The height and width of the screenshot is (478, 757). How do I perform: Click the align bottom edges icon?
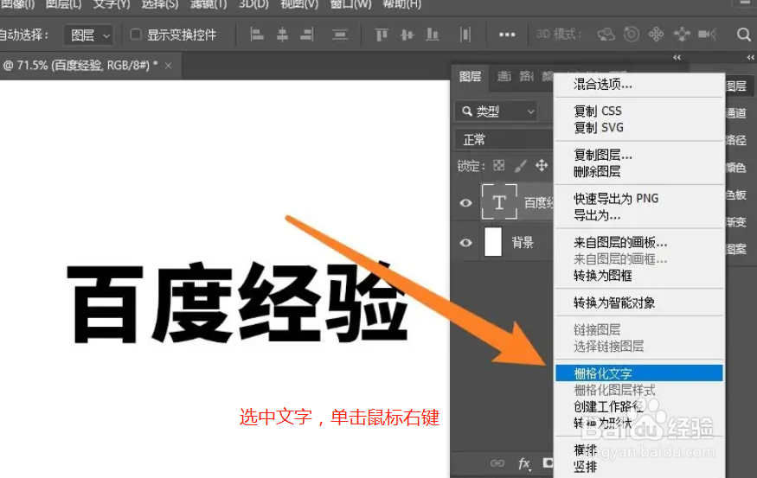click(x=432, y=35)
